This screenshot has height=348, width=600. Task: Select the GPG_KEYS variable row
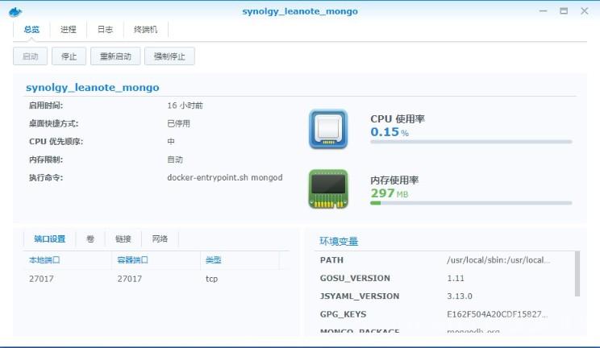[444, 314]
